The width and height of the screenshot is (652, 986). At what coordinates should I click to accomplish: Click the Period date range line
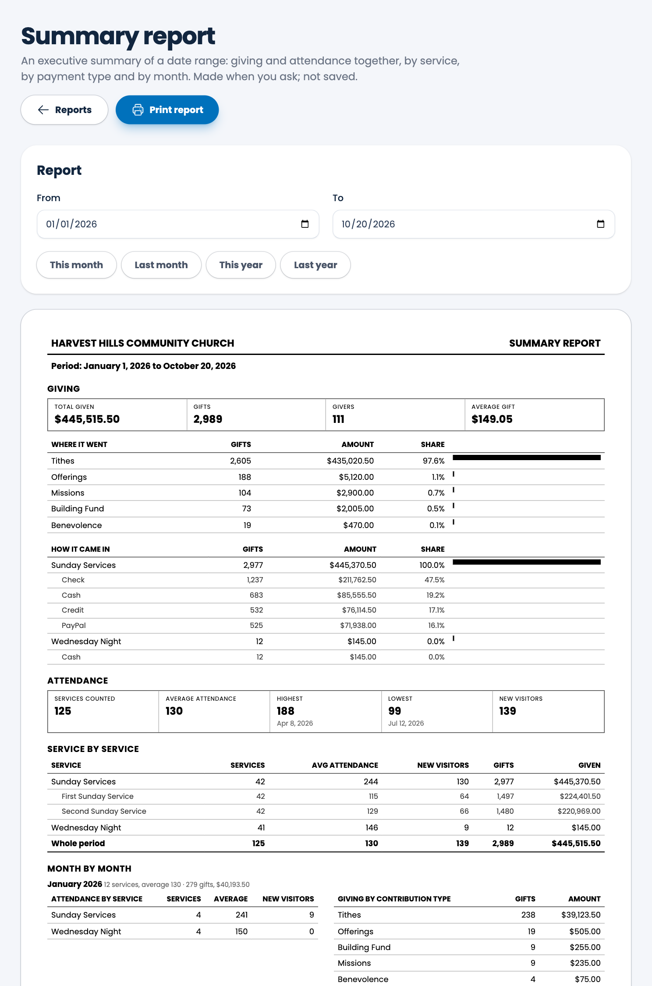[143, 366]
